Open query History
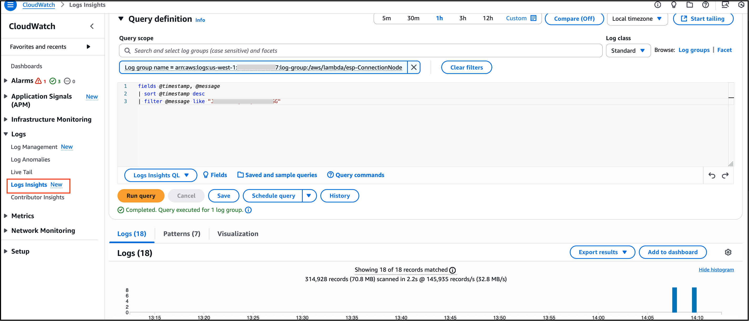The width and height of the screenshot is (749, 321). point(340,196)
